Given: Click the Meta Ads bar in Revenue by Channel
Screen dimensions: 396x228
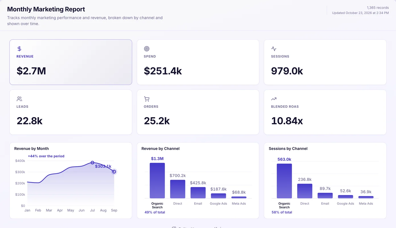Looking at the screenshot, I should (239, 197).
